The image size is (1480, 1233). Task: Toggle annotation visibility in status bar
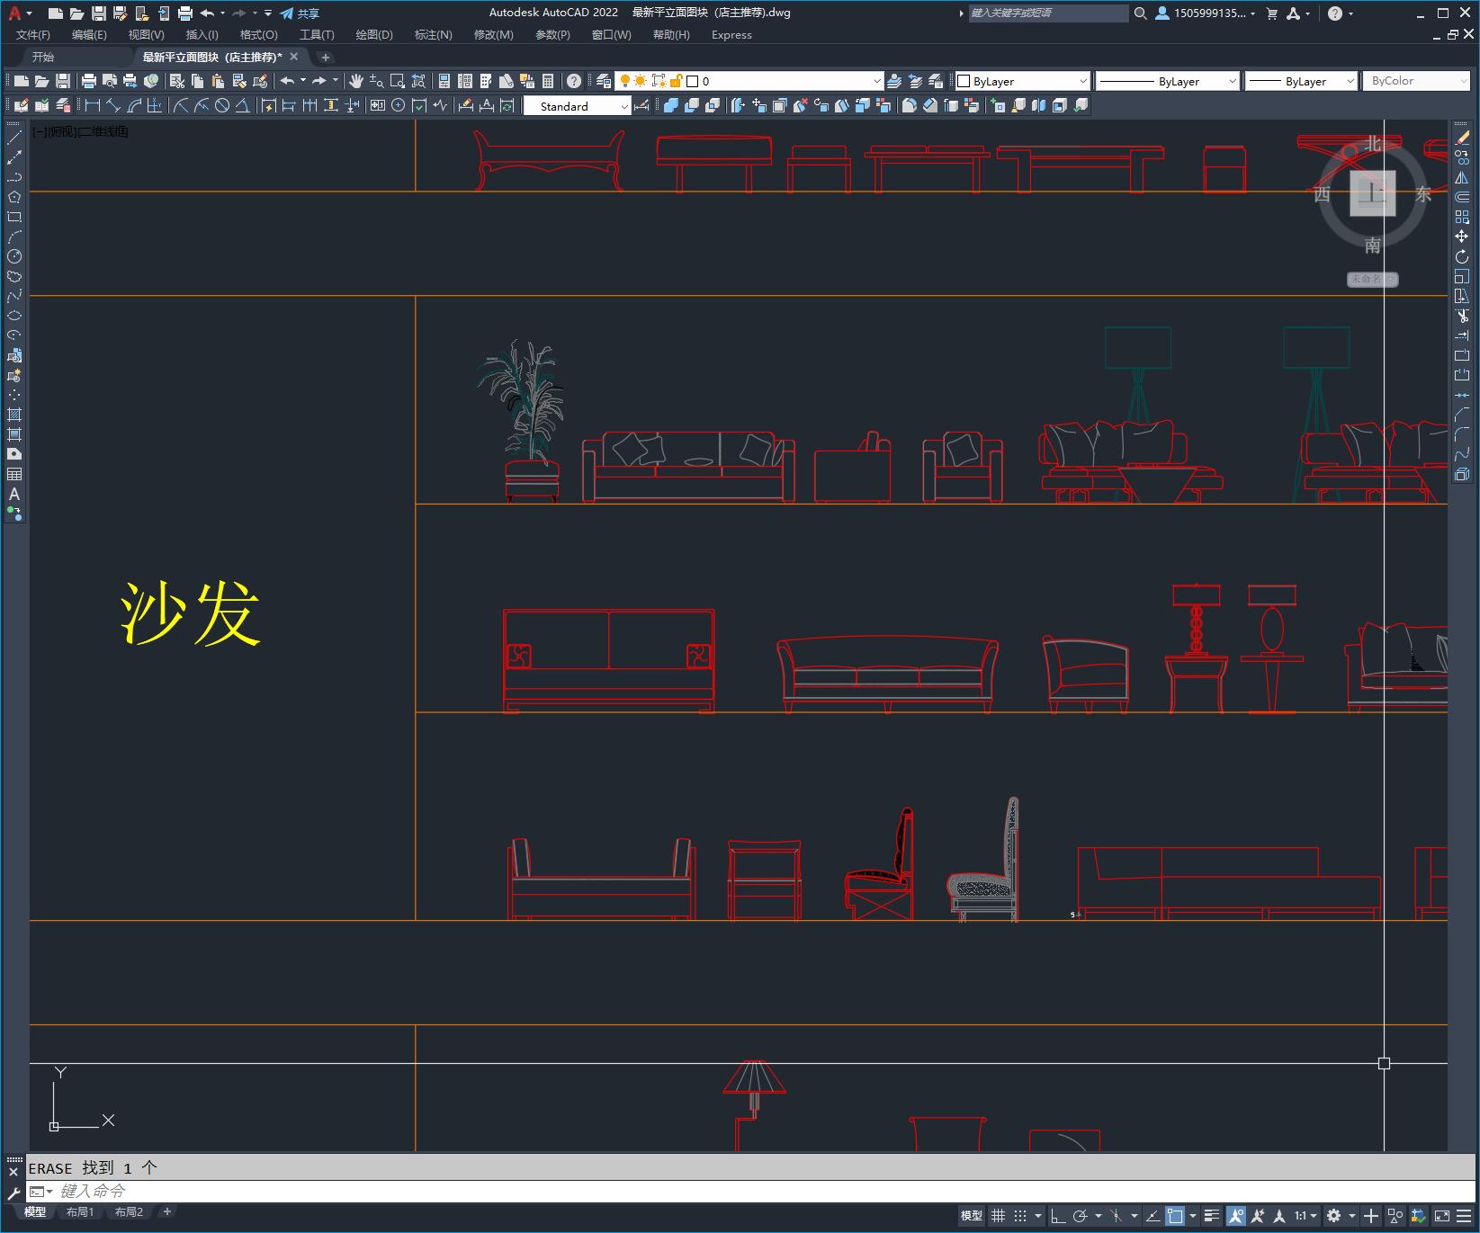click(x=1235, y=1216)
